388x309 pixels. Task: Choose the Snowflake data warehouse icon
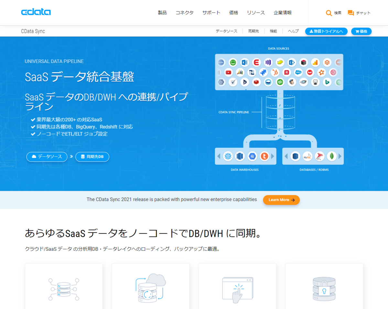[x=228, y=156]
